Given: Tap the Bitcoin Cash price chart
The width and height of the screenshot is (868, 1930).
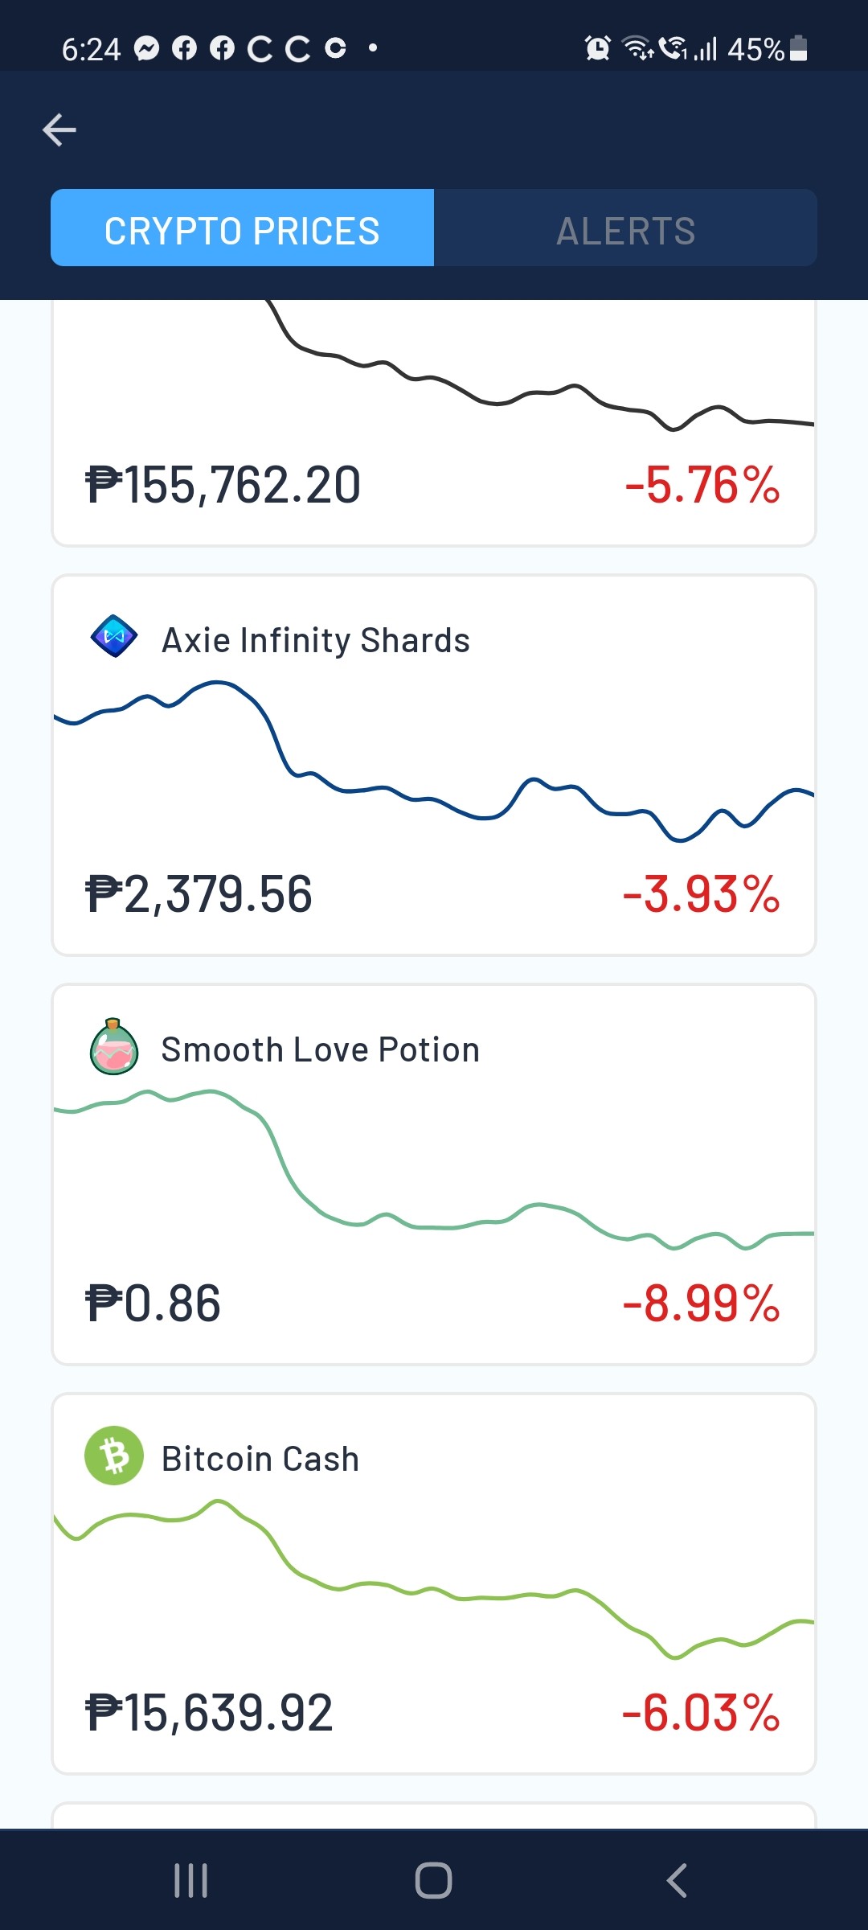Looking at the screenshot, I should 434,1579.
